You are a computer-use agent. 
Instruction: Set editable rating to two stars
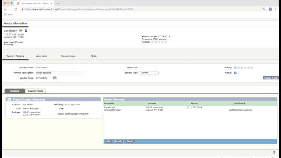(x=242, y=68)
